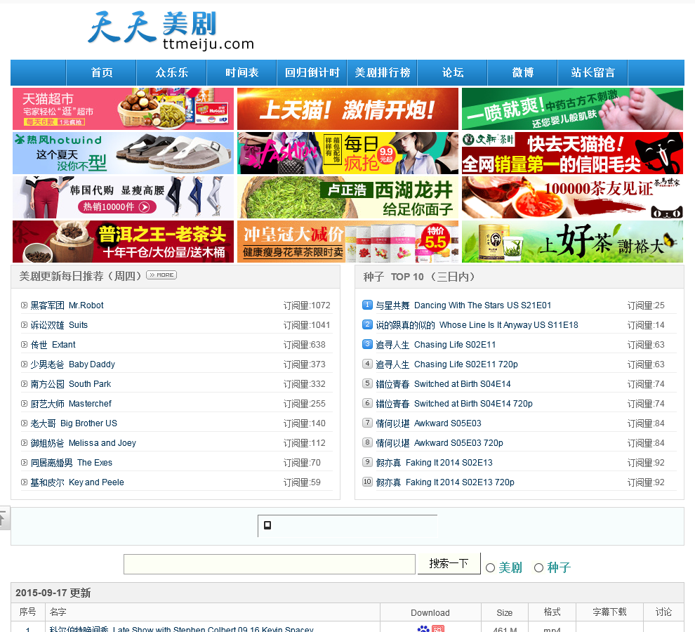Go to the 时间表 schedule page

click(241, 73)
